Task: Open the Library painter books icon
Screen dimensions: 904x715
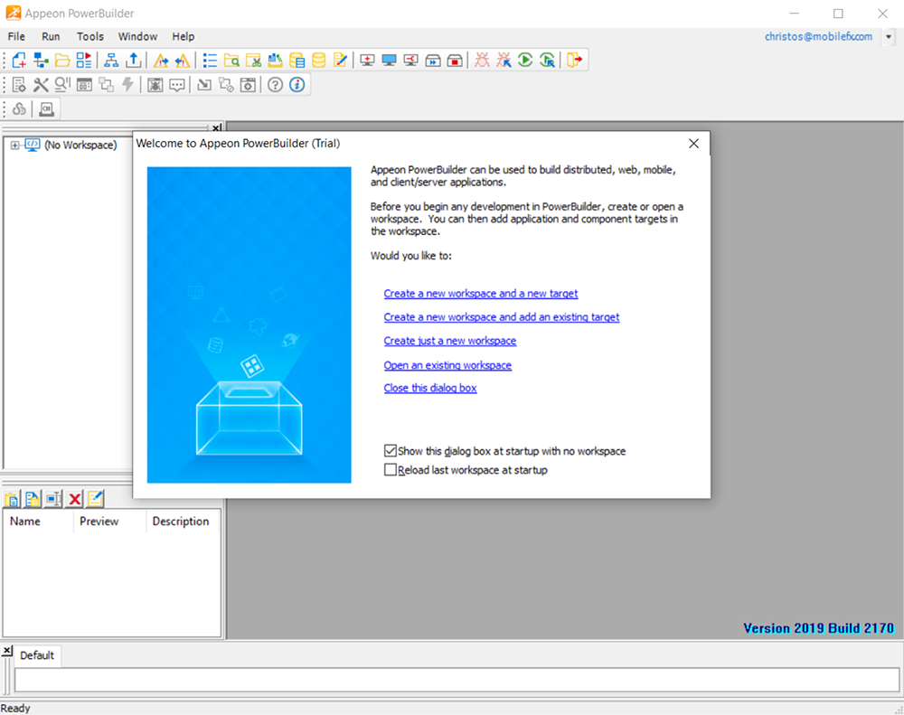Action: point(276,60)
